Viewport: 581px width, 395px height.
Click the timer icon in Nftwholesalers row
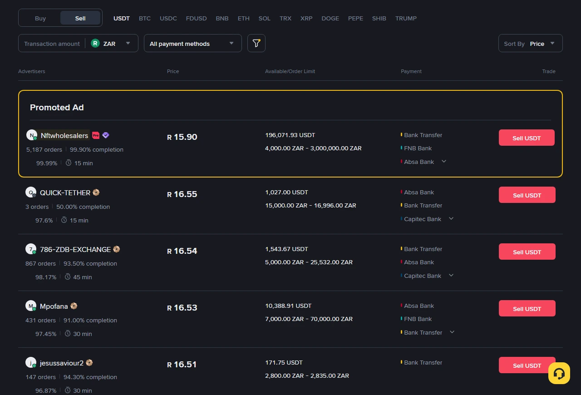[69, 163]
